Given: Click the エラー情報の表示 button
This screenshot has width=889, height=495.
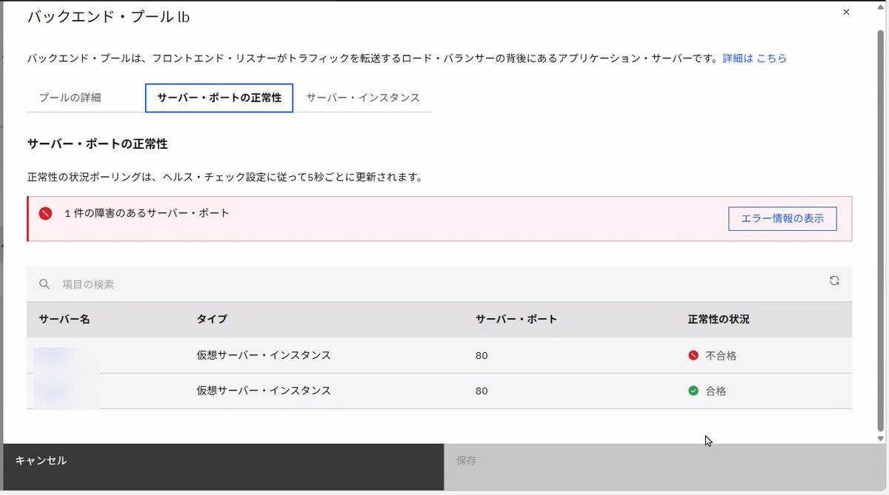Looking at the screenshot, I should 782,219.
